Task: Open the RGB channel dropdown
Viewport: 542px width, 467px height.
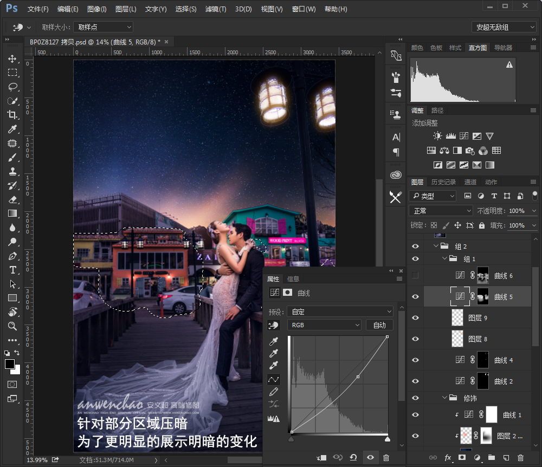Action: tap(324, 325)
